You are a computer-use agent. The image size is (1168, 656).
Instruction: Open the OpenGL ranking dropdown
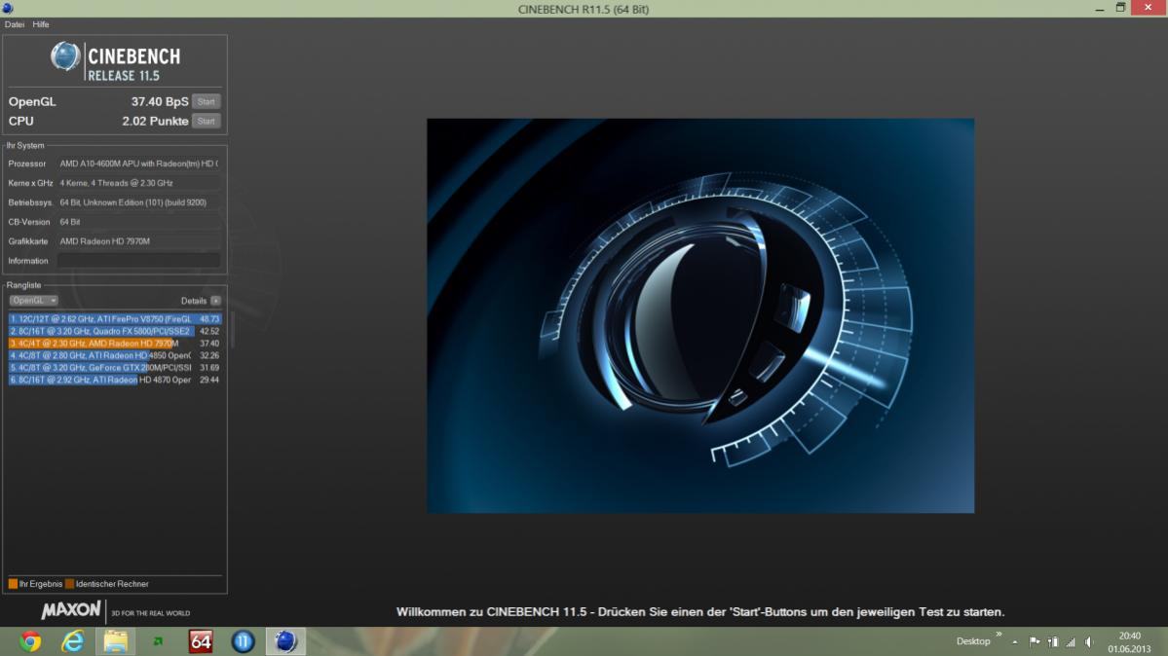coord(33,300)
